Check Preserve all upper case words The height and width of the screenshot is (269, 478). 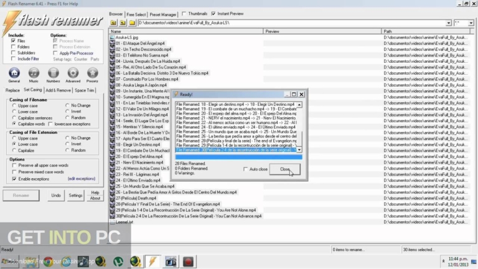click(14, 165)
